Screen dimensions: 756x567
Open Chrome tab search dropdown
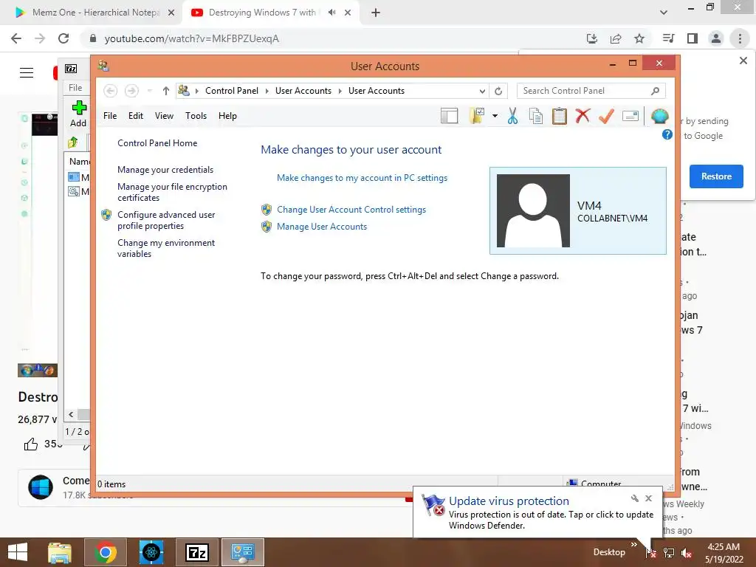(664, 13)
